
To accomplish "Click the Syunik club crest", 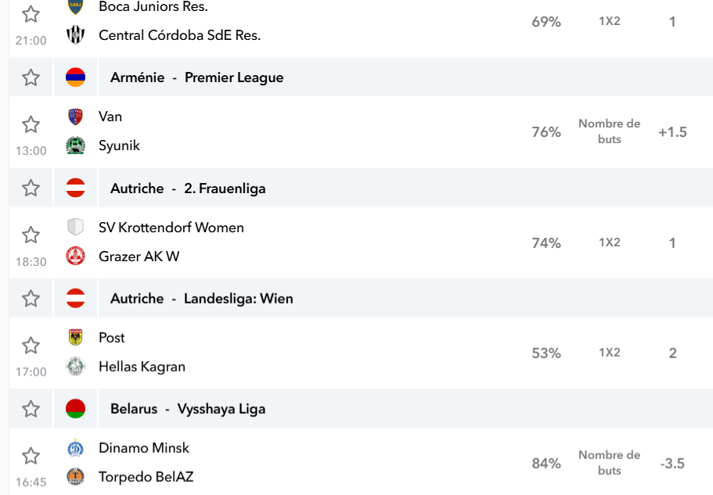I will (x=75, y=145).
